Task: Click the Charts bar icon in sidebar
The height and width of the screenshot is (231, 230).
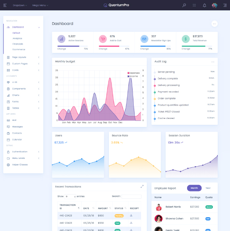Action: click(x=8, y=95)
